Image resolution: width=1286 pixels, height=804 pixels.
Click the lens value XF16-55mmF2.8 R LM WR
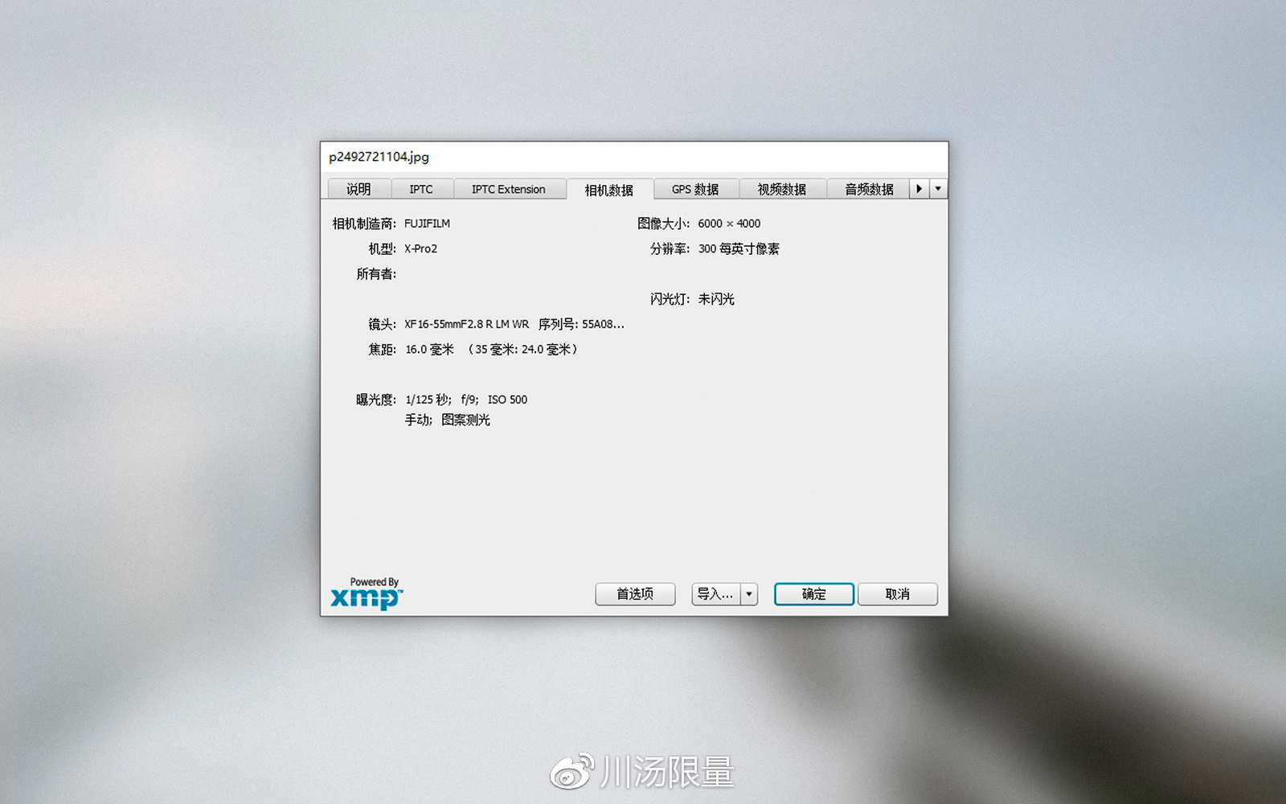[x=467, y=324]
